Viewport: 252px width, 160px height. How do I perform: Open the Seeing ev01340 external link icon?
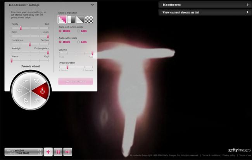pos(40,150)
